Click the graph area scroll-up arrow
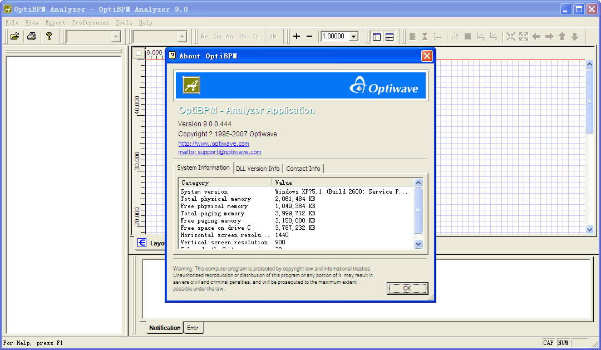 (589, 64)
